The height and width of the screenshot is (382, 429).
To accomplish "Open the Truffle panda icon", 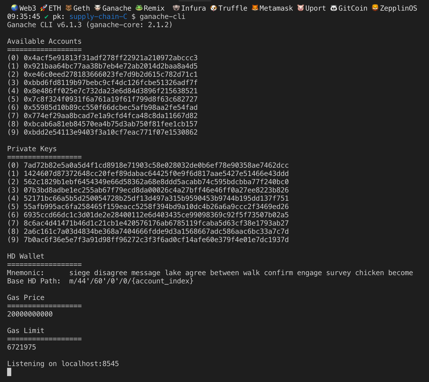I will tap(213, 8).
